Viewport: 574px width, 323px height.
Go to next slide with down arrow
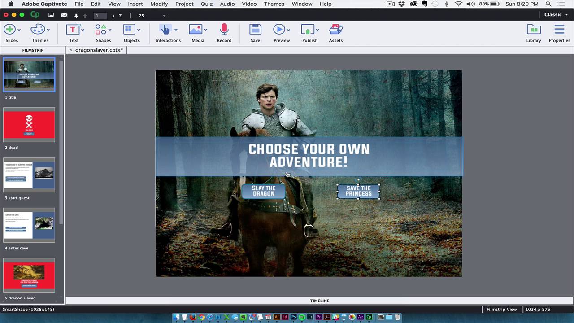pos(76,16)
